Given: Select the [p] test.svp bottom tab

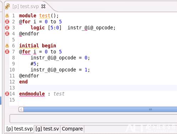Looking at the screenshot, I should [x=20, y=129].
